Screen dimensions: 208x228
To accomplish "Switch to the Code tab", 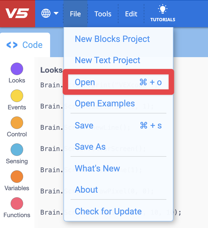I will (25, 44).
